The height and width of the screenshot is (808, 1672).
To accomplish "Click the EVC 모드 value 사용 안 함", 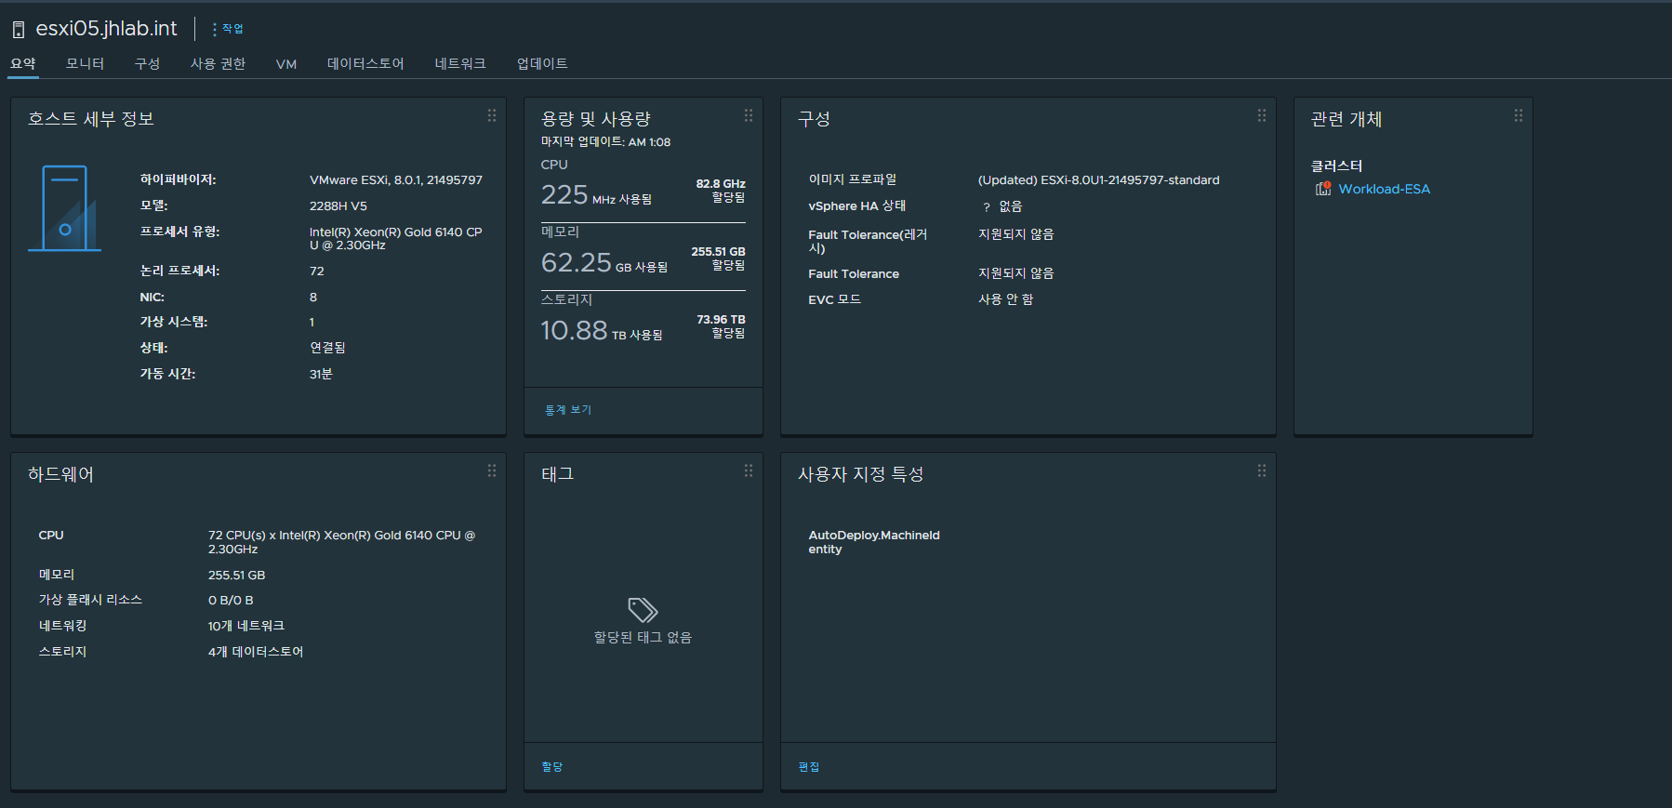I will click(1005, 299).
